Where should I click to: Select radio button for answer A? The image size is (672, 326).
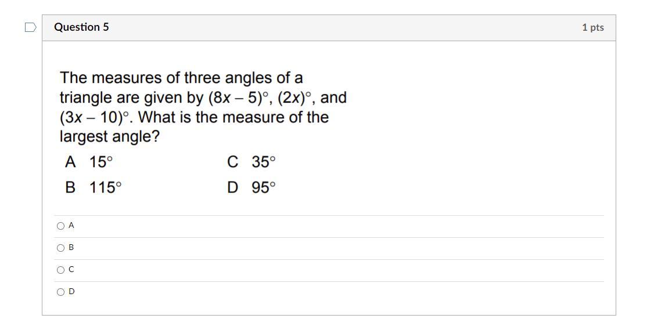click(x=60, y=226)
